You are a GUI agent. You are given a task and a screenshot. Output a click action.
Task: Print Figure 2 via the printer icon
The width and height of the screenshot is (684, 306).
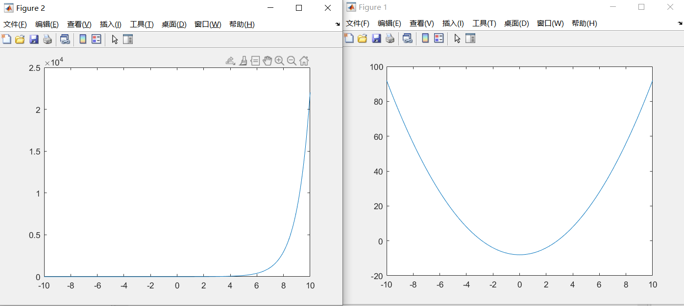pyautogui.click(x=48, y=39)
